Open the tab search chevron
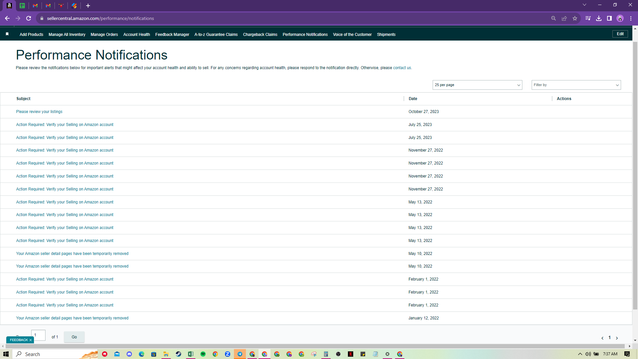The width and height of the screenshot is (638, 359). (x=585, y=5)
